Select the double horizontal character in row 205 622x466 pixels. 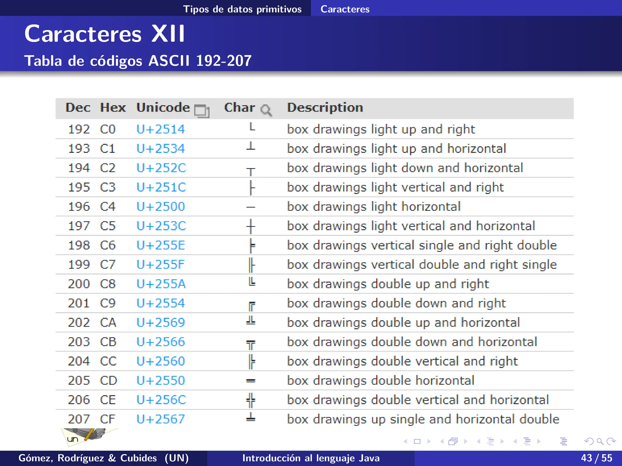[251, 381]
